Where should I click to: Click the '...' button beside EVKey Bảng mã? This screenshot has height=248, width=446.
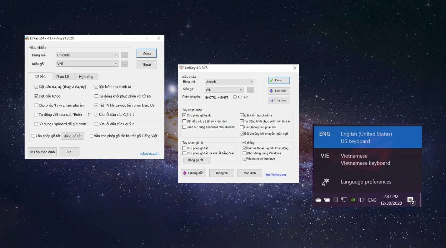[124, 55]
